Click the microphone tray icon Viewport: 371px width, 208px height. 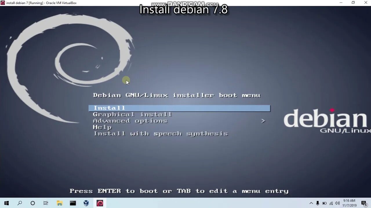318,203
